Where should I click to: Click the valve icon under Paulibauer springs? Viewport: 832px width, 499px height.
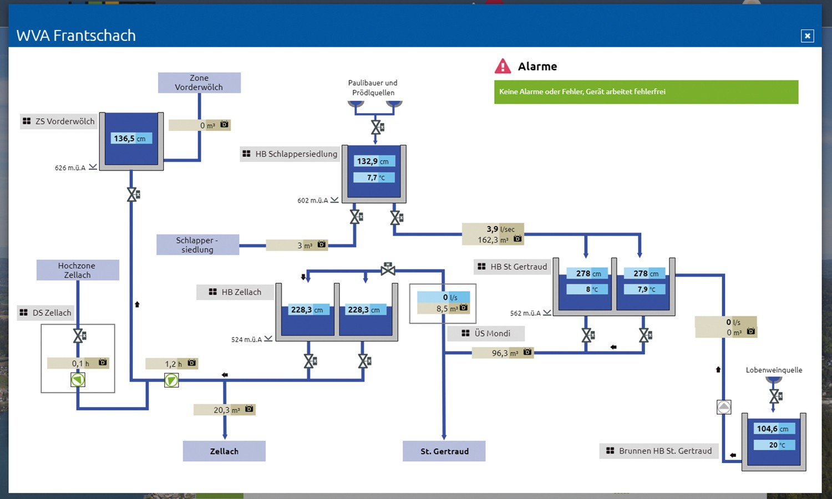[x=377, y=128]
